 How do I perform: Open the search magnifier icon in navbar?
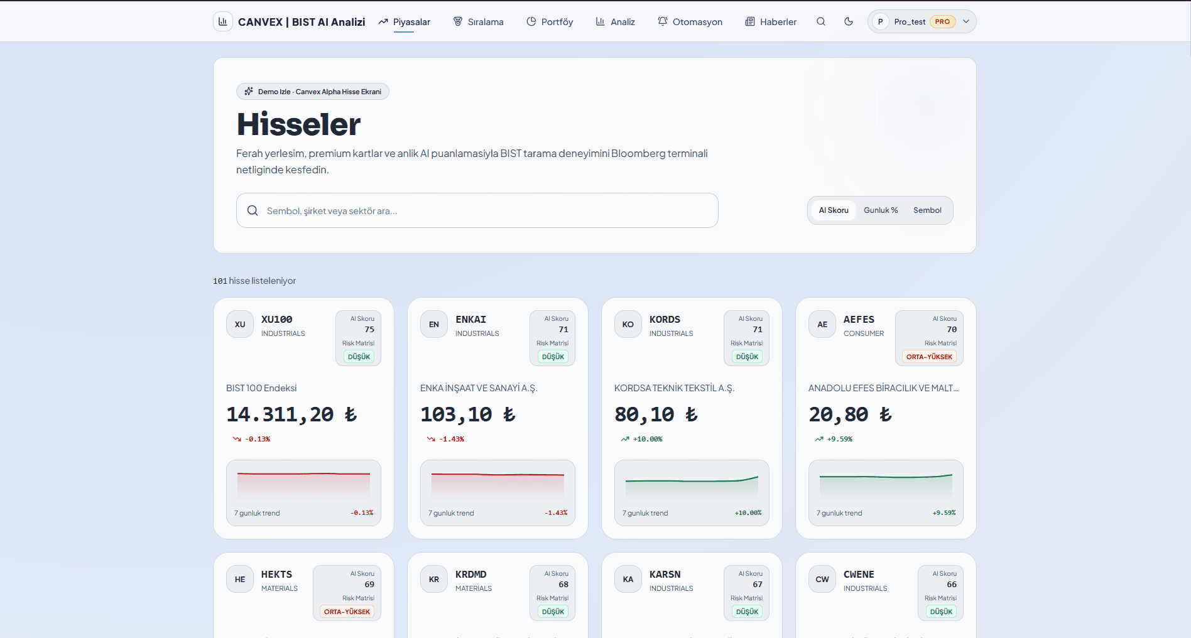821,21
